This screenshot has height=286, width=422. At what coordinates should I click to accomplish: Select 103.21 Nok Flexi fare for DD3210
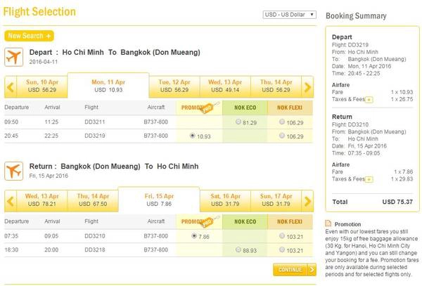pyautogui.click(x=282, y=236)
